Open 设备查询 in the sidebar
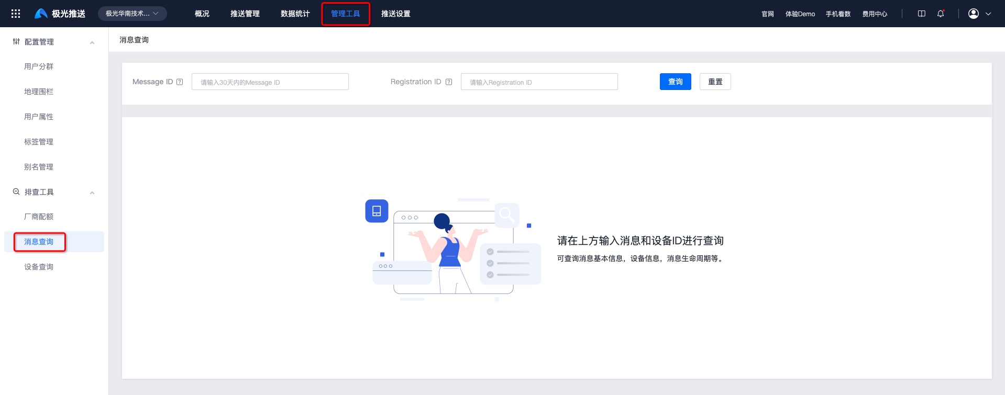The height and width of the screenshot is (395, 1005). (x=39, y=267)
